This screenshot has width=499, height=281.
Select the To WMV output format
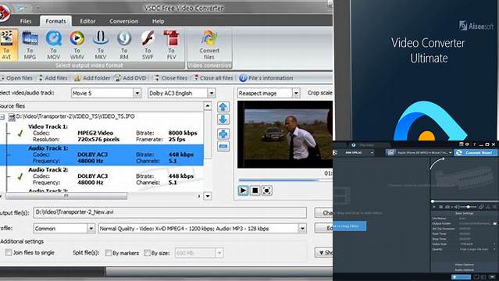(77, 44)
